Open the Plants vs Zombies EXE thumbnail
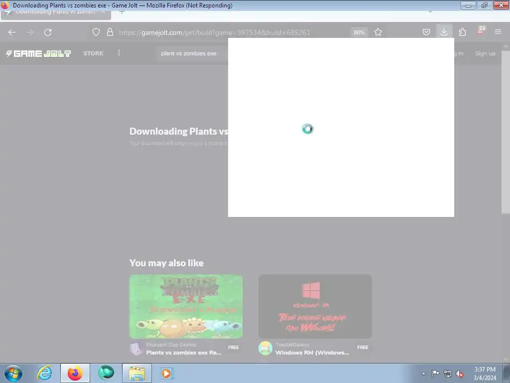This screenshot has height=383, width=510. (186, 307)
